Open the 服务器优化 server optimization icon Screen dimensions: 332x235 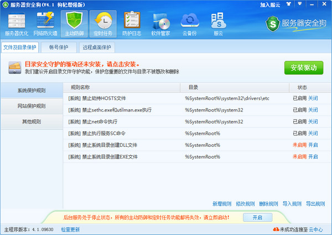pyautogui.click(x=17, y=24)
